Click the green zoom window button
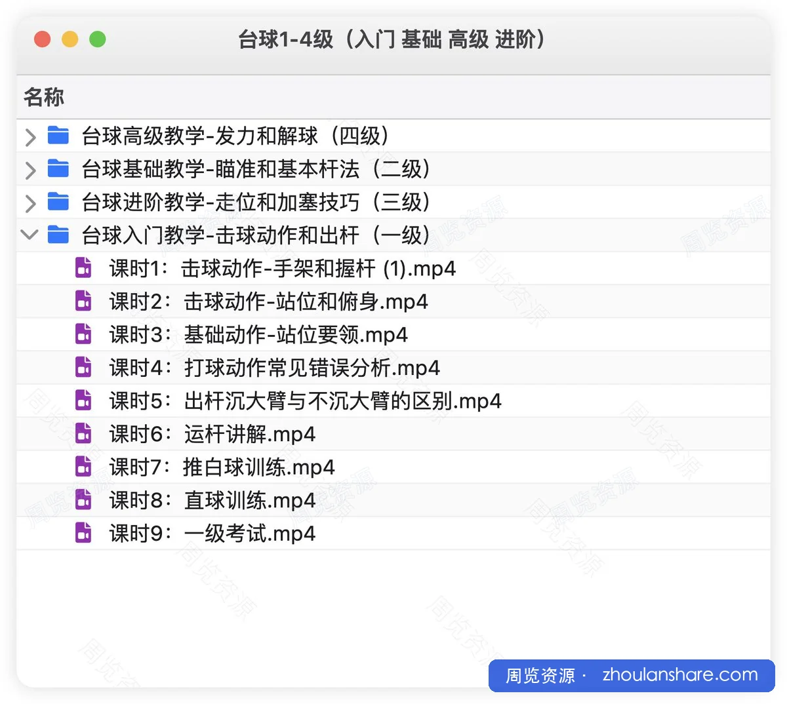This screenshot has height=704, width=787. [98, 39]
